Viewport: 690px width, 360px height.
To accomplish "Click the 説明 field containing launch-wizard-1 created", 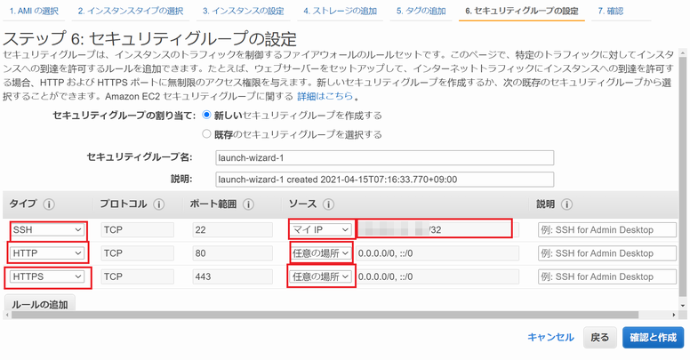I will [385, 180].
